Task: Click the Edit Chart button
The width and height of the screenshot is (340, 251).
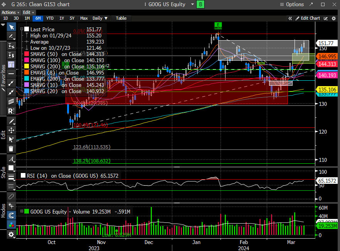Action: coord(308,19)
